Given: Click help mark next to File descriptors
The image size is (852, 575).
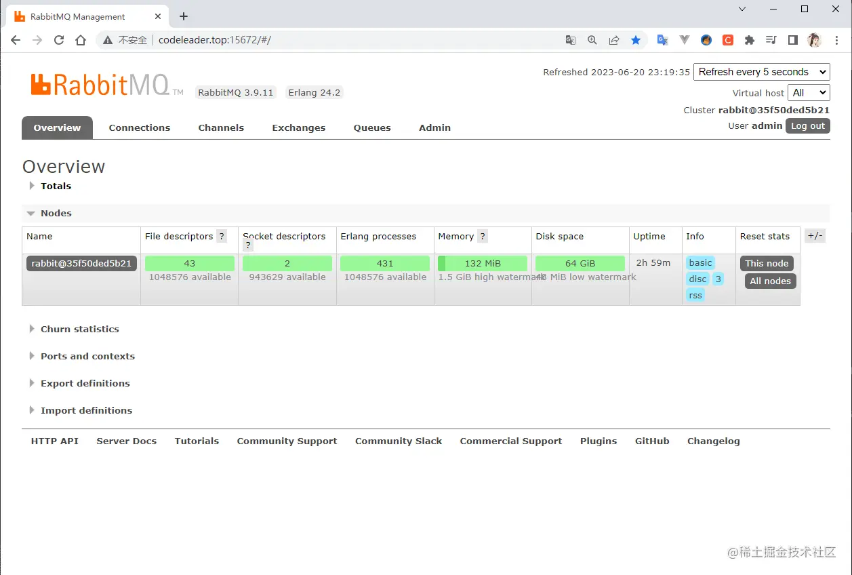Looking at the screenshot, I should 222,237.
